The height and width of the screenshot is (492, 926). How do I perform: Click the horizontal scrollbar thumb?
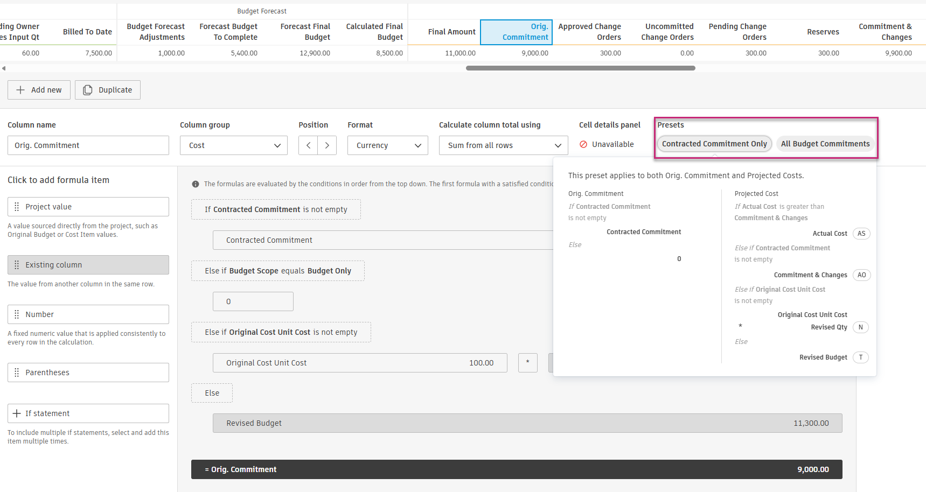click(x=581, y=68)
